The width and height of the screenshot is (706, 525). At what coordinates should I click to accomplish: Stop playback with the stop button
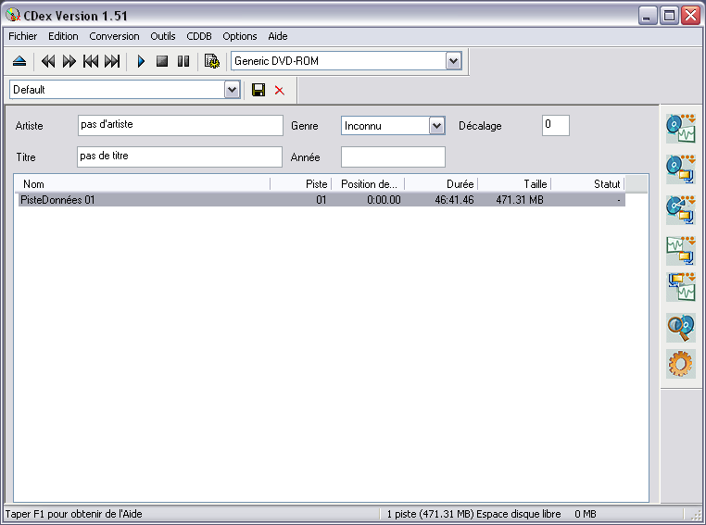click(162, 61)
